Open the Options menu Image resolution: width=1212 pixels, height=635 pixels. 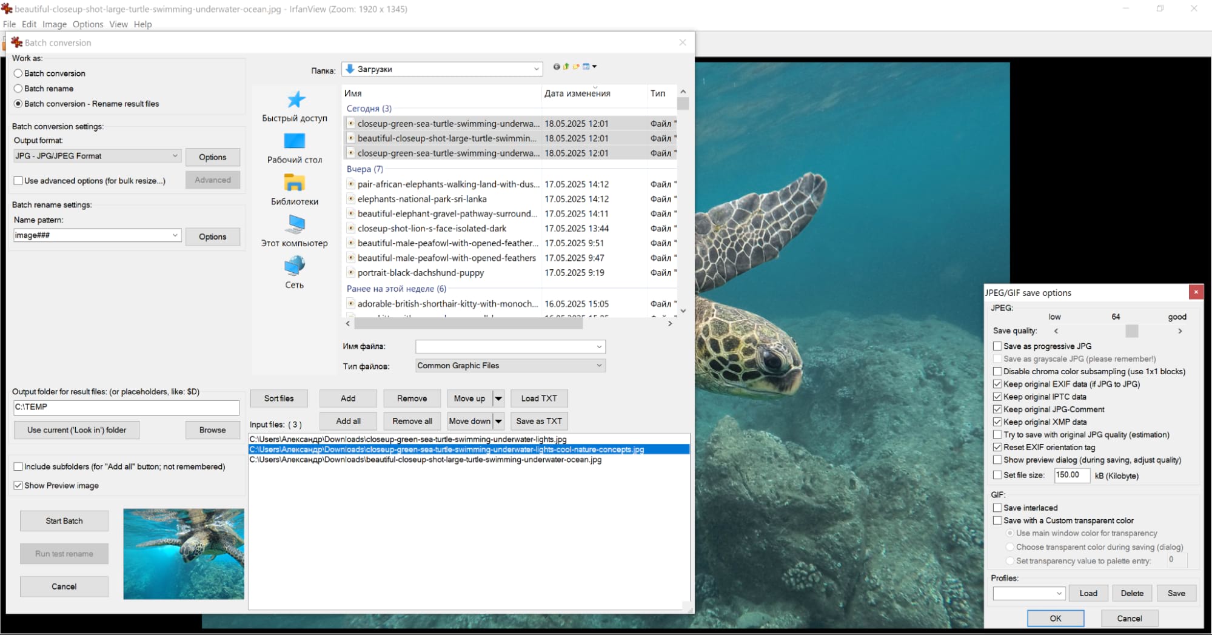[x=88, y=24]
